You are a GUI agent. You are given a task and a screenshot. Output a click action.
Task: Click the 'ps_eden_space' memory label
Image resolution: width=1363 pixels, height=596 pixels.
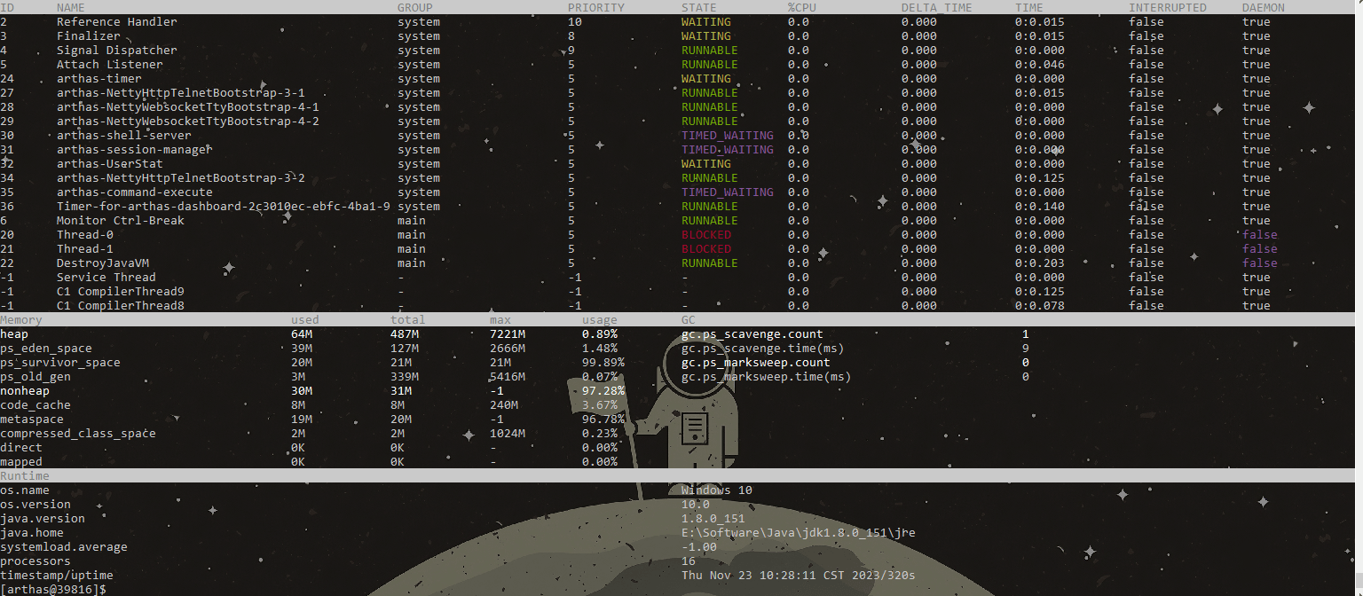(46, 349)
